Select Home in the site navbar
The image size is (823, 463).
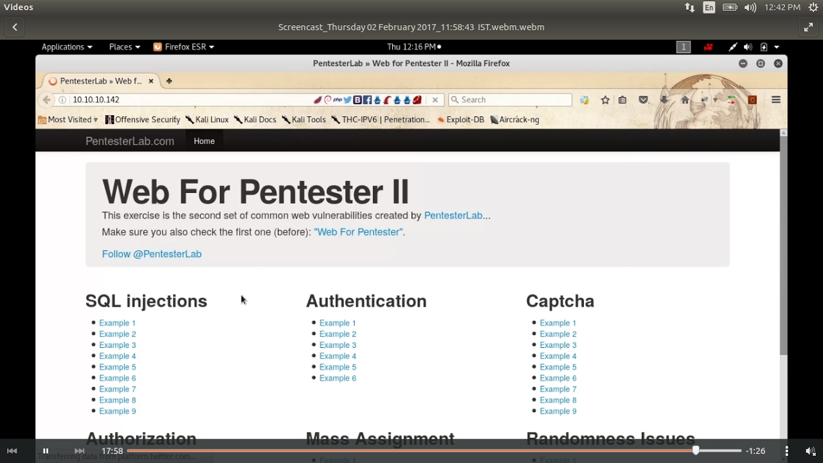point(204,141)
